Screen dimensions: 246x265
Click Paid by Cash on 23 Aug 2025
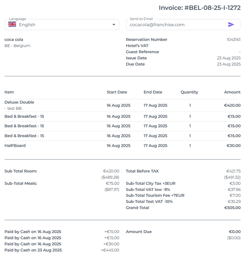tap(33, 250)
